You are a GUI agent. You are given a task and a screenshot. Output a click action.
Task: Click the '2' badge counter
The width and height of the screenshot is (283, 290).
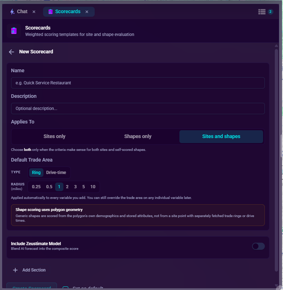pyautogui.click(x=271, y=12)
